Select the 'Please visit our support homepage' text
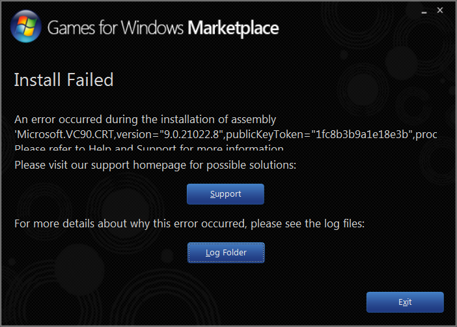 coord(156,165)
